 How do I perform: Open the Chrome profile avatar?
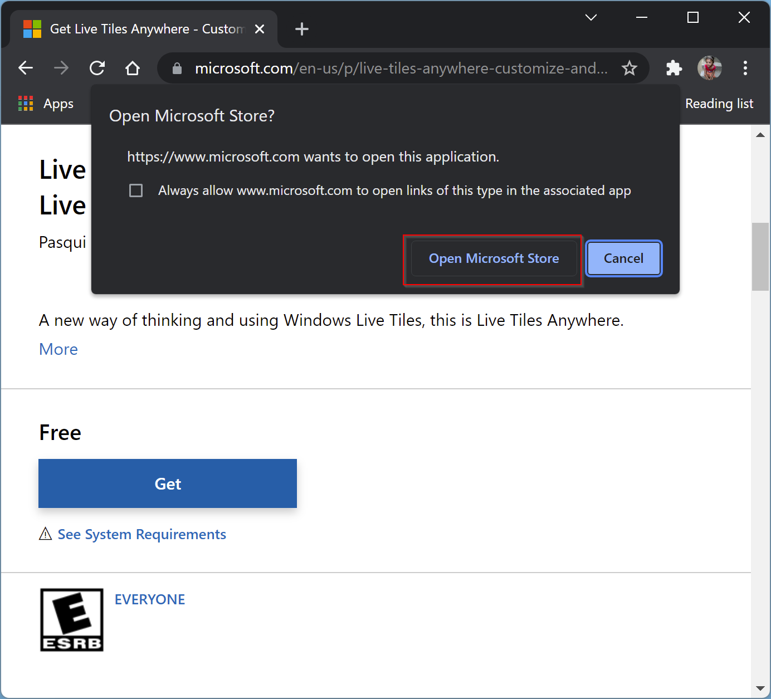(710, 68)
